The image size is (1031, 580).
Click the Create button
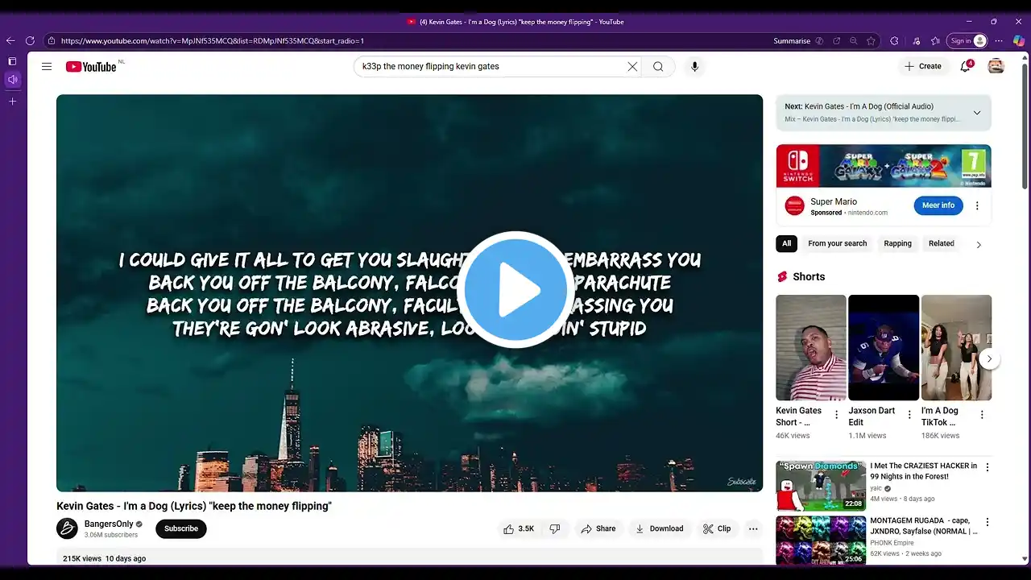(922, 66)
